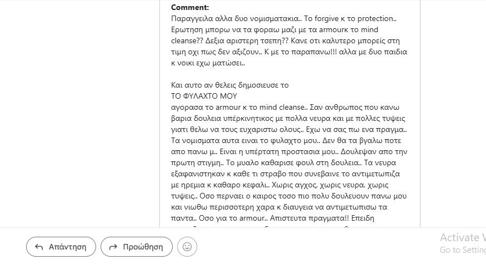Click the word Παραγγειλα starting the comment
Viewport: 486px width, 265px height.
coord(192,18)
